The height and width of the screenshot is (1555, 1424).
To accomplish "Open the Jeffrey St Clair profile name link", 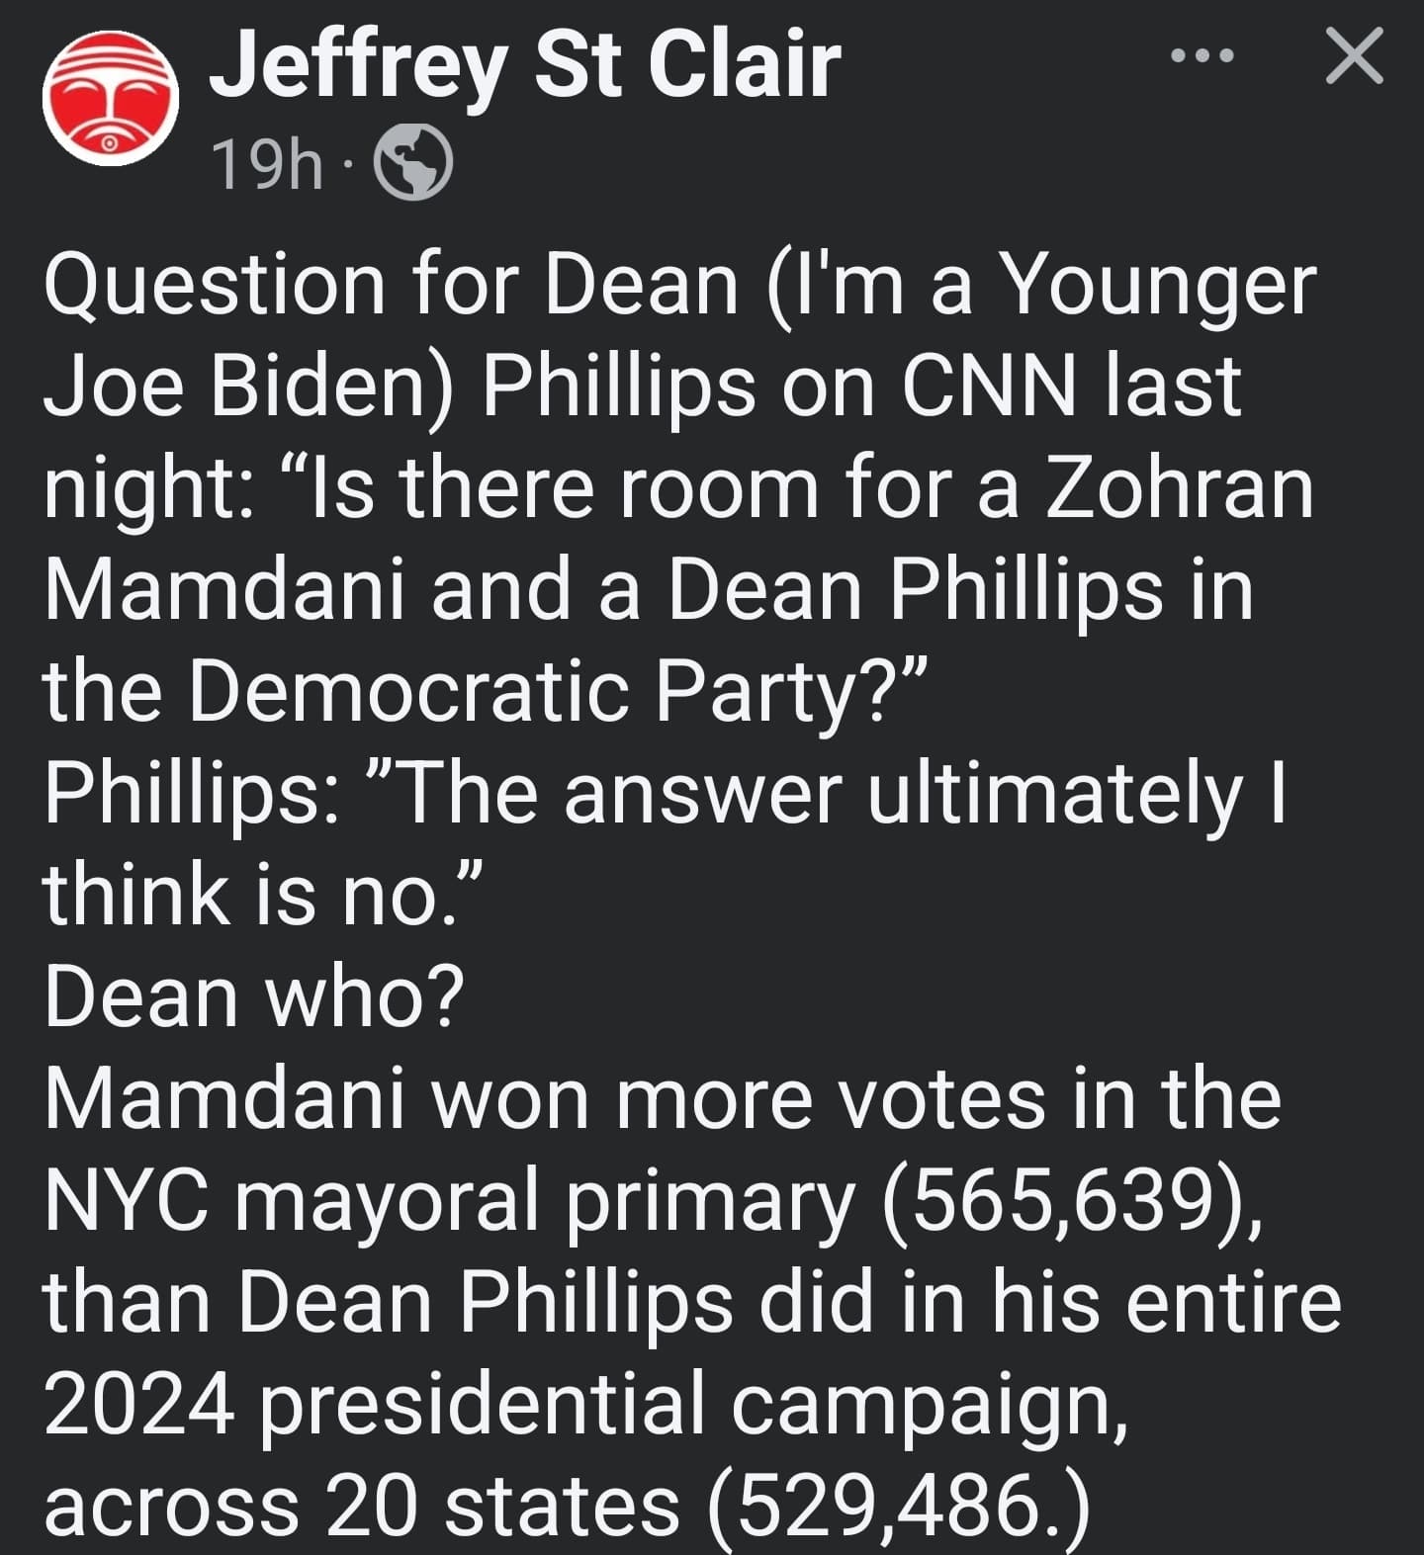I will tap(525, 64).
